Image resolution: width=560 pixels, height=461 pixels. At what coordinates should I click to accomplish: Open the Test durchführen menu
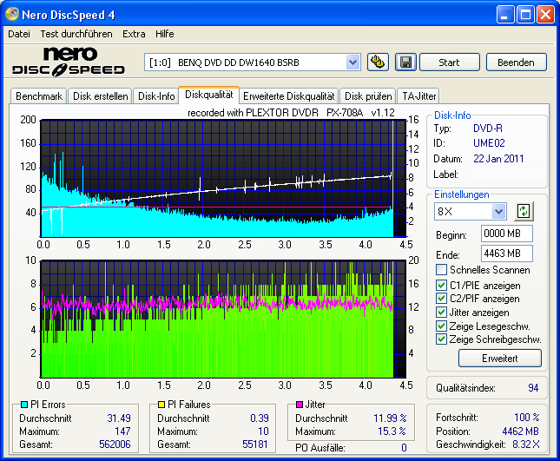coord(76,34)
